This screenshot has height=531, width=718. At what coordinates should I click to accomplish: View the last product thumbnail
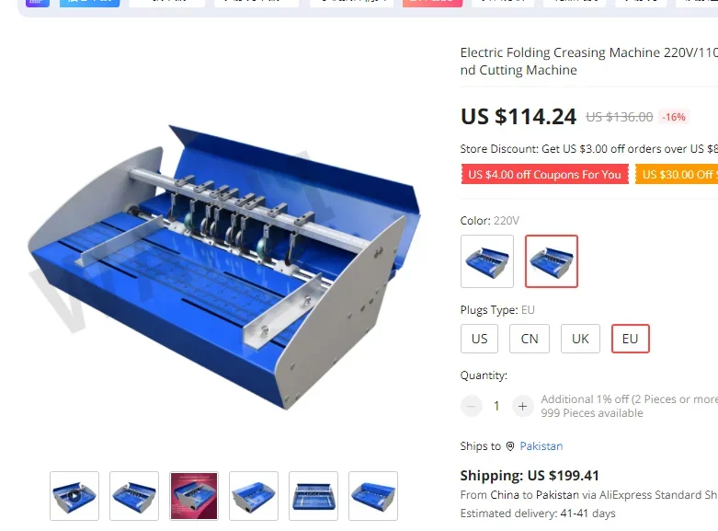pos(373,496)
